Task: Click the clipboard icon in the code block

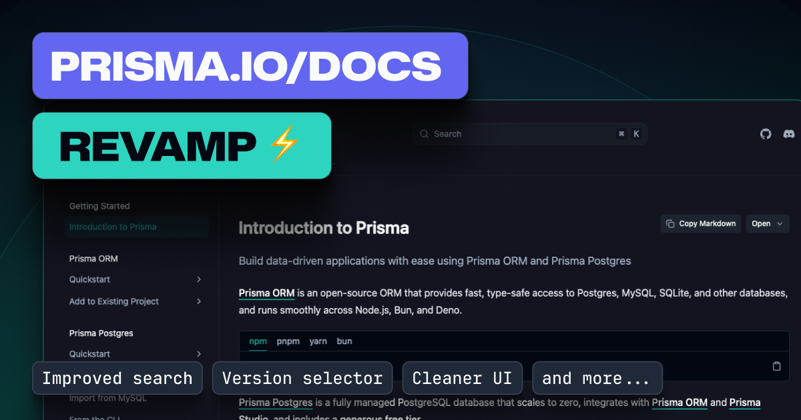Action: point(776,365)
